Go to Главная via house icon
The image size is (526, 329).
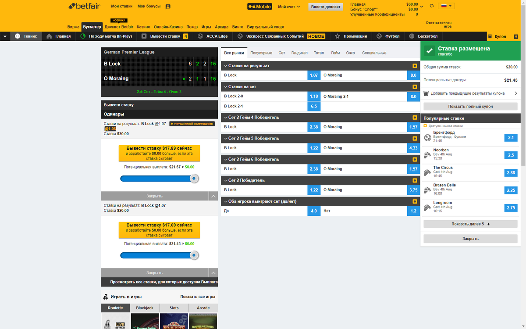coord(49,36)
